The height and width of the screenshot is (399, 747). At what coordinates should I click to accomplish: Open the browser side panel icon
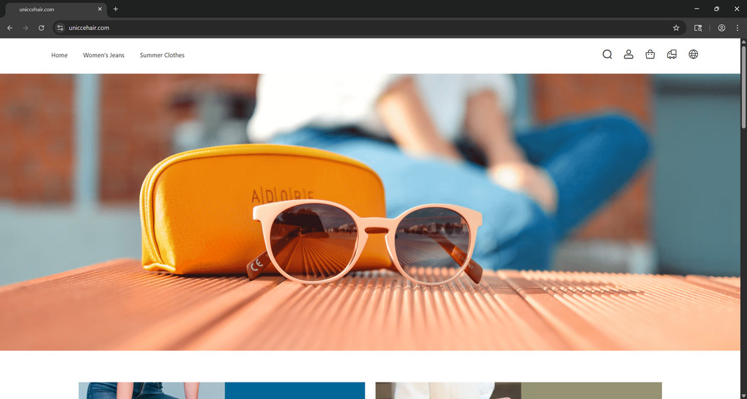698,28
